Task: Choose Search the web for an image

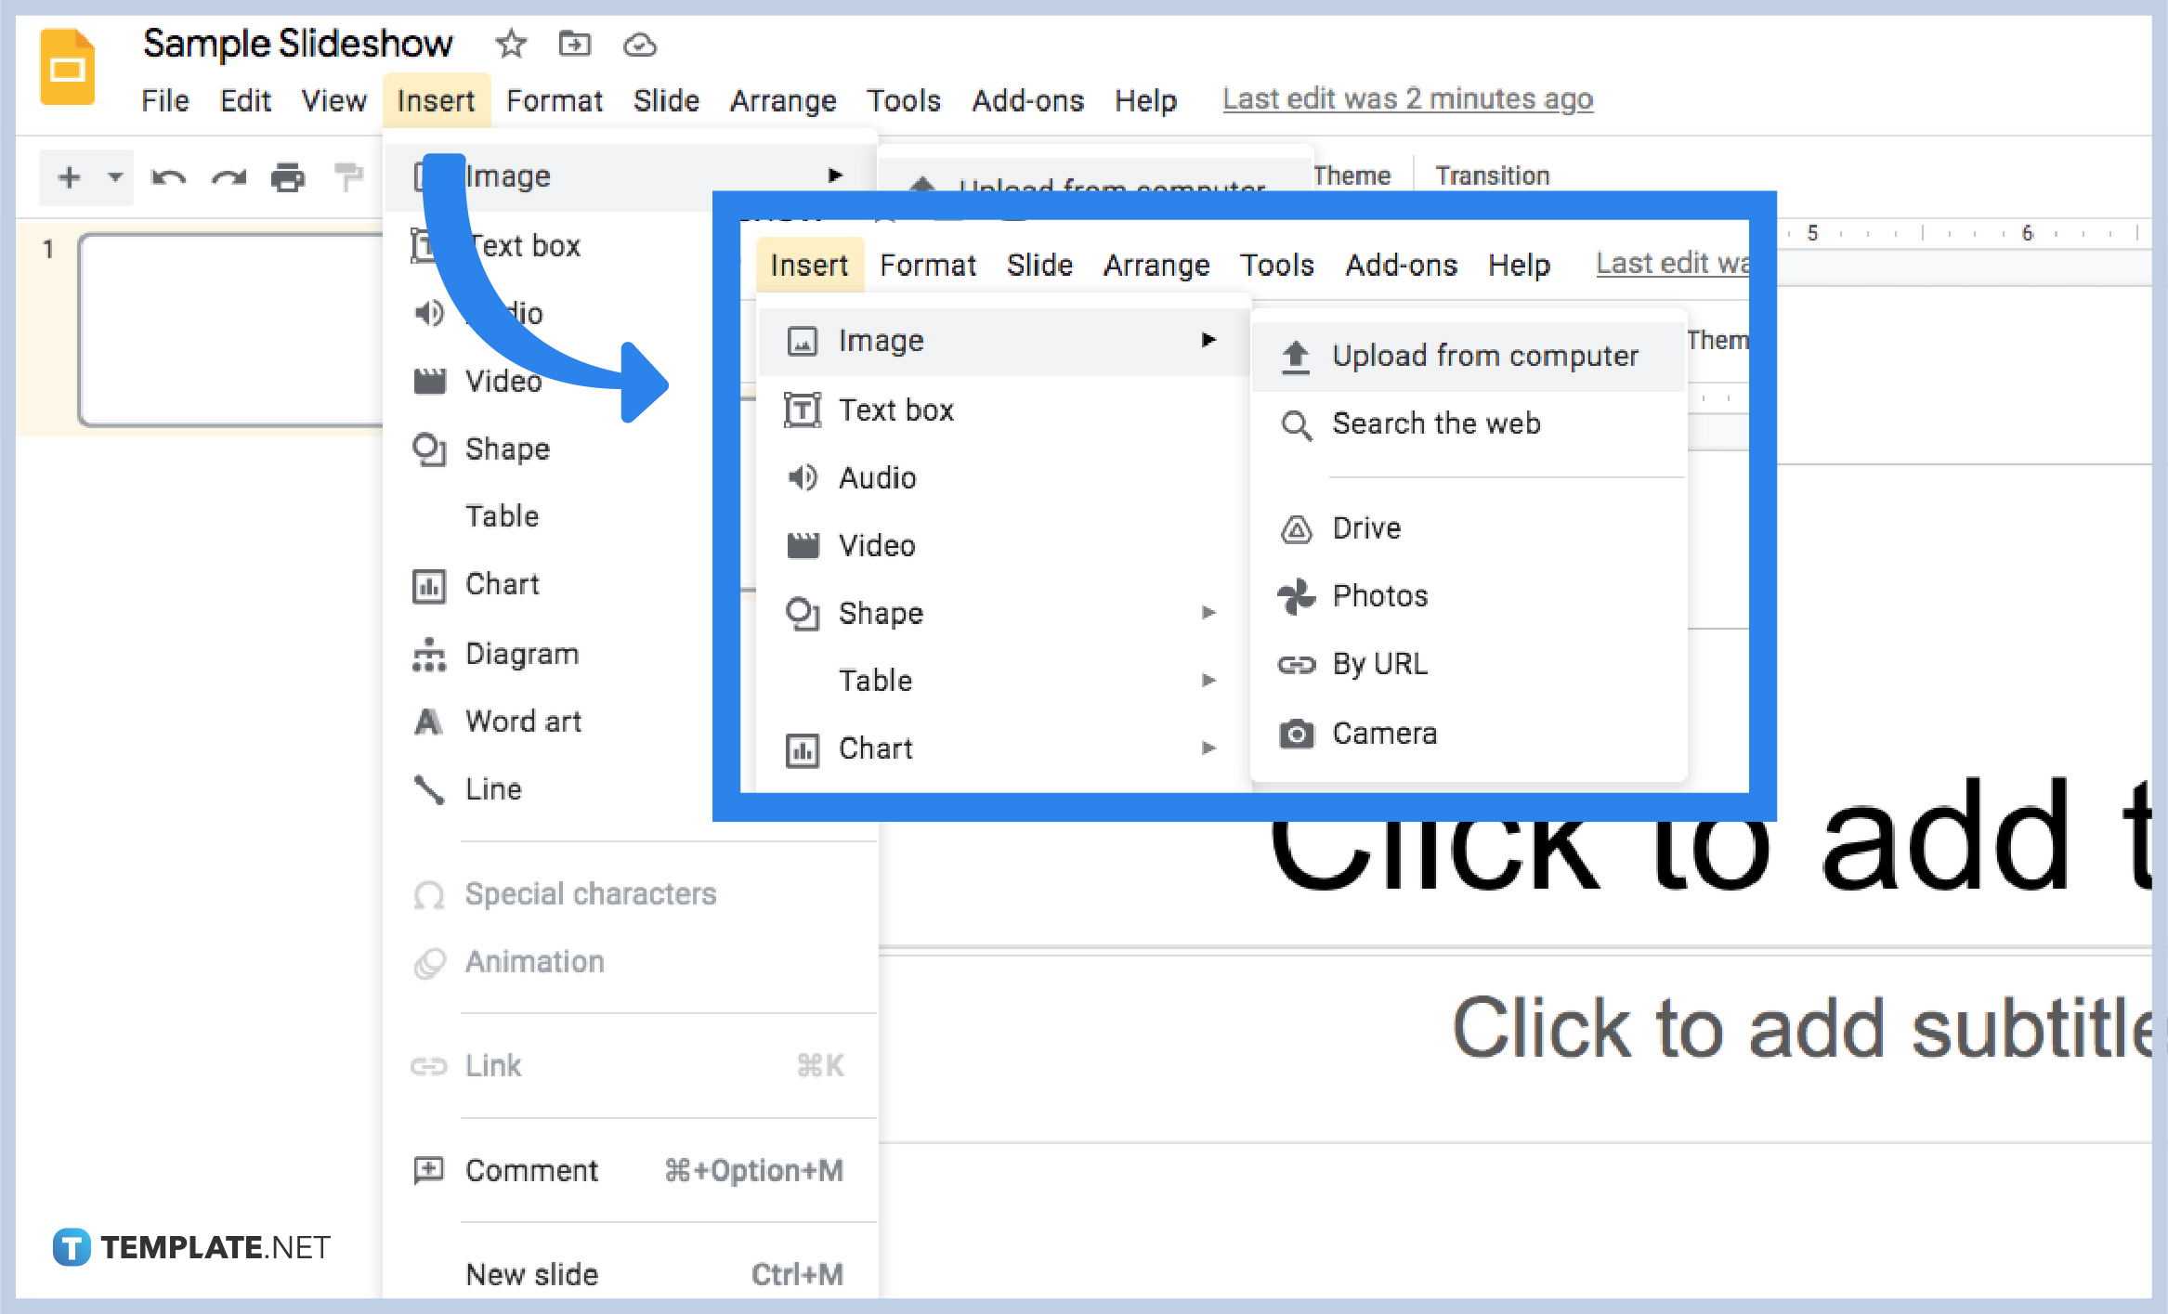Action: [x=1436, y=424]
